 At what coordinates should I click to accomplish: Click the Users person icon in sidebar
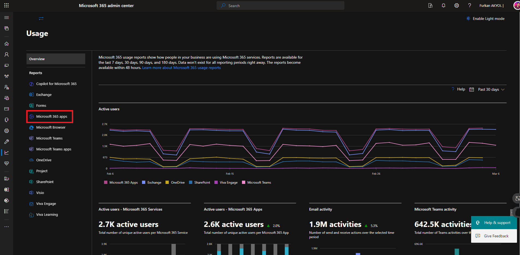coord(7,54)
